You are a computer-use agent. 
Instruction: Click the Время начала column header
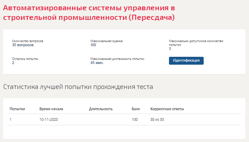tap(51, 109)
